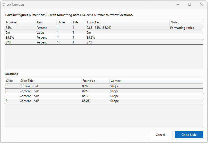Viewport: 208px width, 143px height.
Task: Sort by the Unit column header
Action: (x=46, y=22)
